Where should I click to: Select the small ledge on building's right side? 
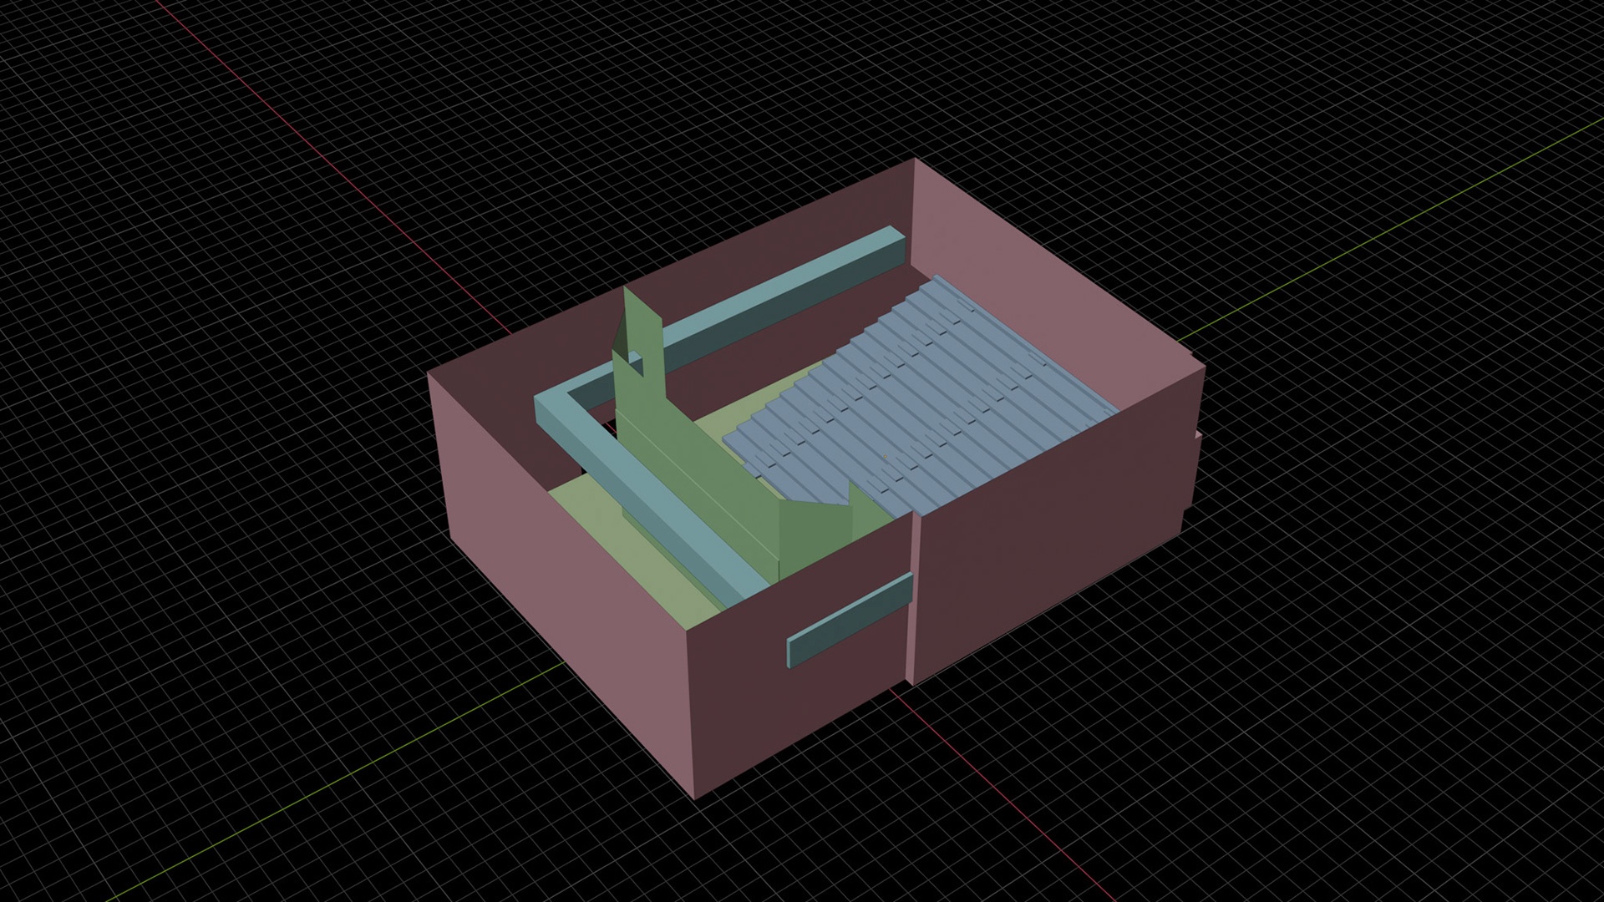pos(1193,468)
